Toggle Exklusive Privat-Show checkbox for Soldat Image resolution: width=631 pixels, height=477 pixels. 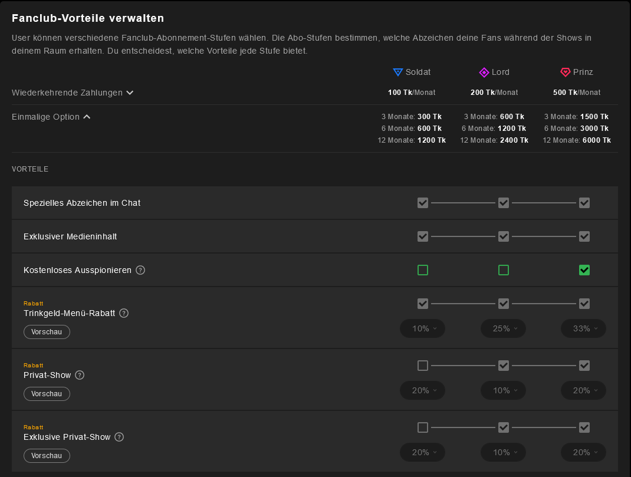coord(422,427)
